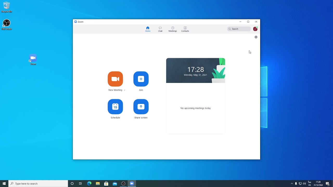333x187 pixels.
Task: Click the 17:28 clock banner
Action: tap(196, 70)
